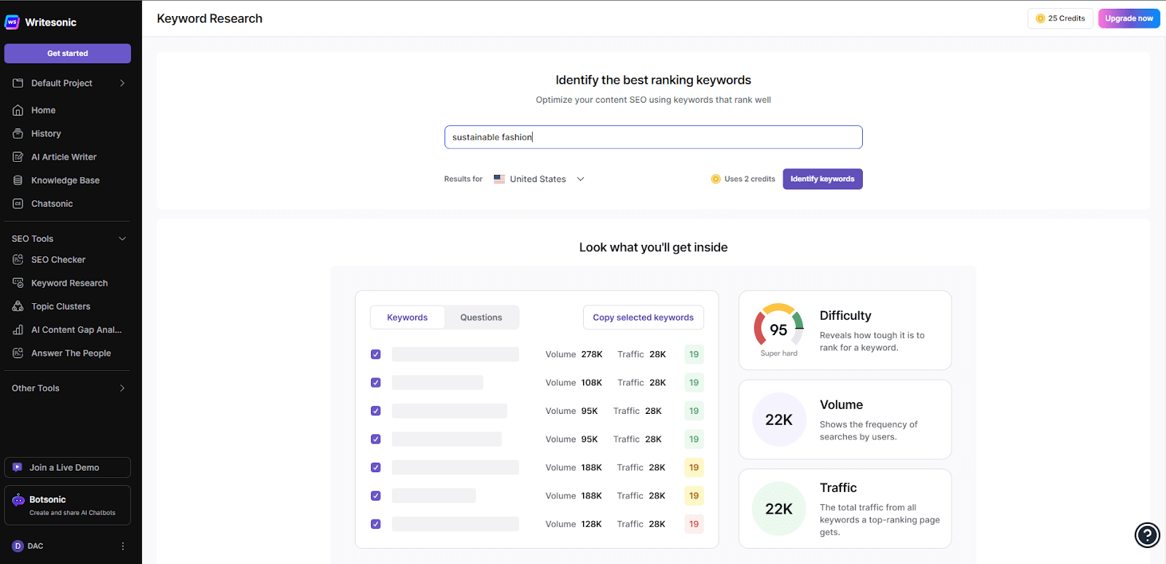1166x564 pixels.
Task: Click the Botsonic Create and share card
Action: pos(68,506)
